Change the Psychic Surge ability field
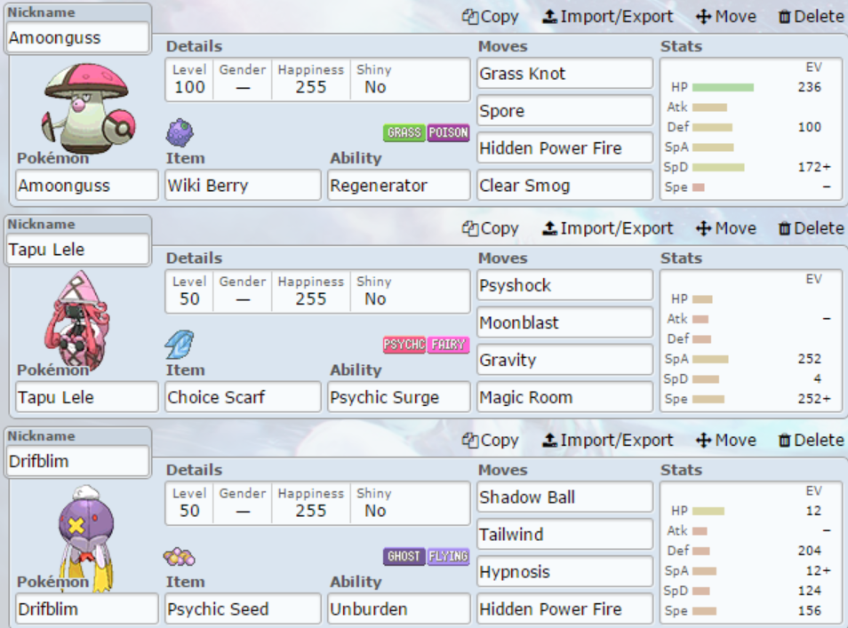848x628 pixels. [399, 397]
